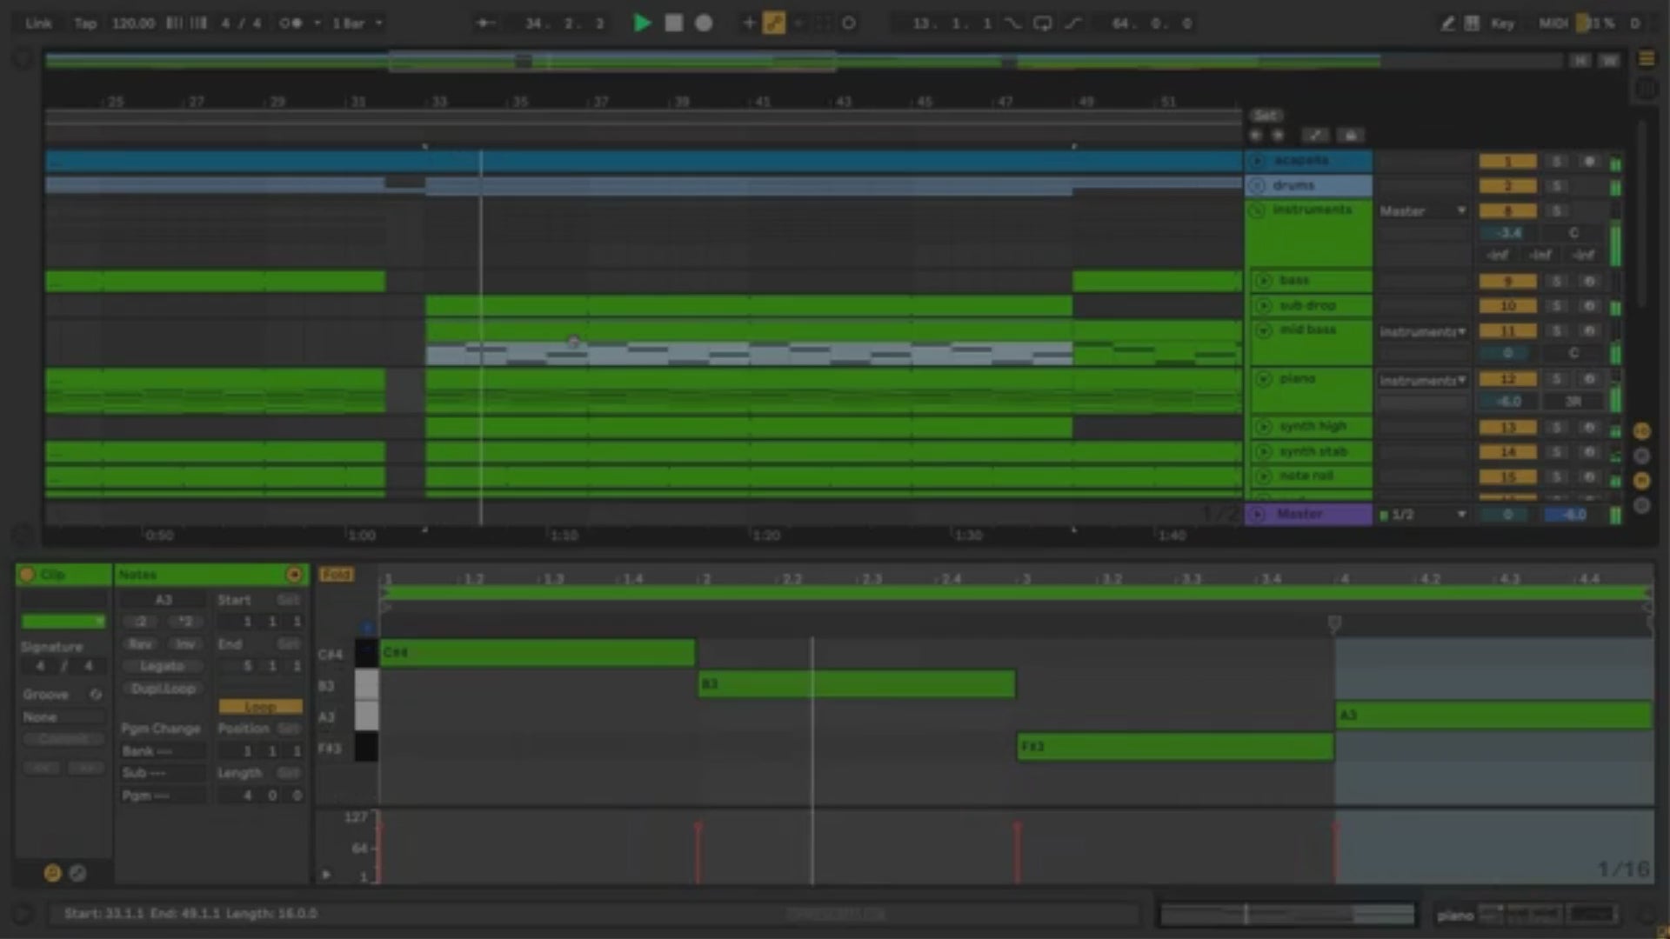Viewport: 1670px width, 939px height.
Task: Open the 1 Bar quantization menu
Action: pyautogui.click(x=357, y=23)
